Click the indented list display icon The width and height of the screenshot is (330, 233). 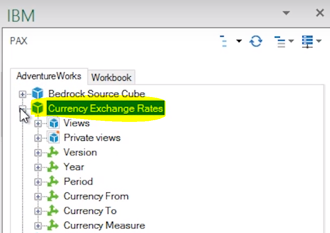[280, 41]
